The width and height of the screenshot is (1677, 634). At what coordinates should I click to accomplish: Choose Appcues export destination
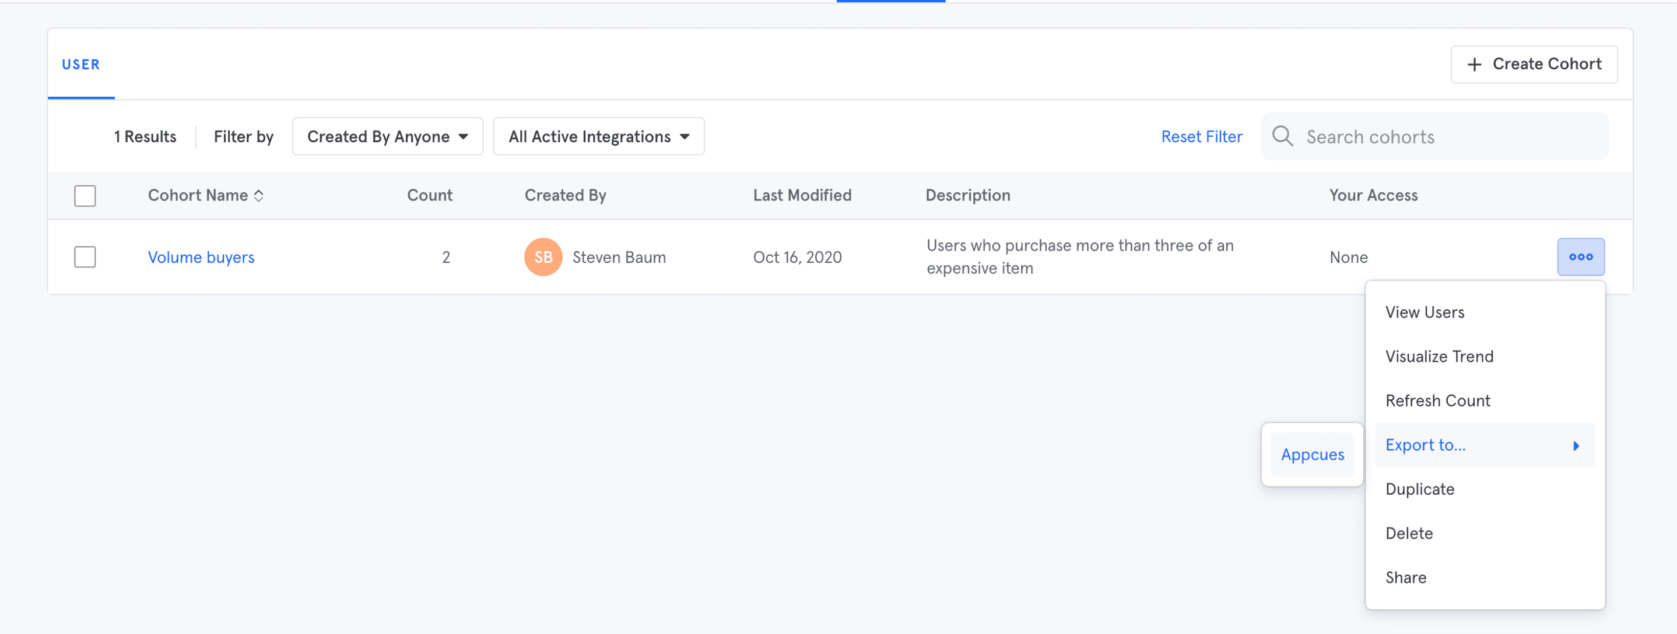1312,455
